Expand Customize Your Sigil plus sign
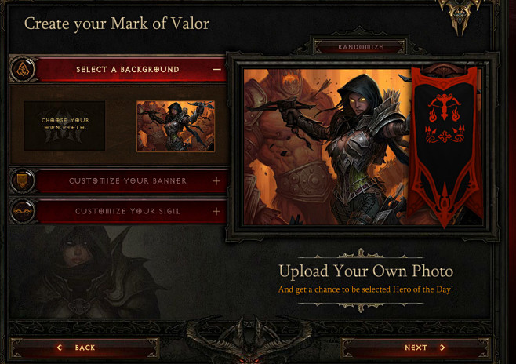Viewport: 516px width, 364px height. tap(216, 211)
